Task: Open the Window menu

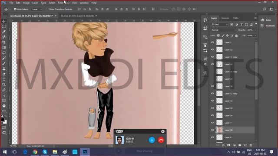Action: click(x=84, y=3)
